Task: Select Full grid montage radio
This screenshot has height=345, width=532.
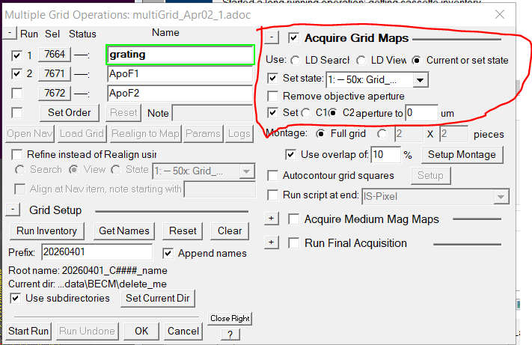Action: 320,134
